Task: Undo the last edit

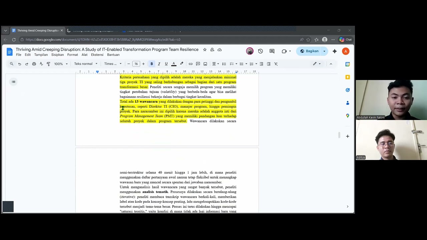Action: click(19, 64)
